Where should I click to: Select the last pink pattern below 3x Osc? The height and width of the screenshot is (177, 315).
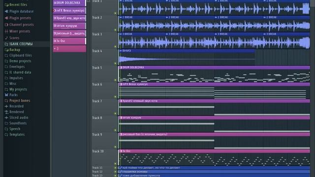coord(69,49)
